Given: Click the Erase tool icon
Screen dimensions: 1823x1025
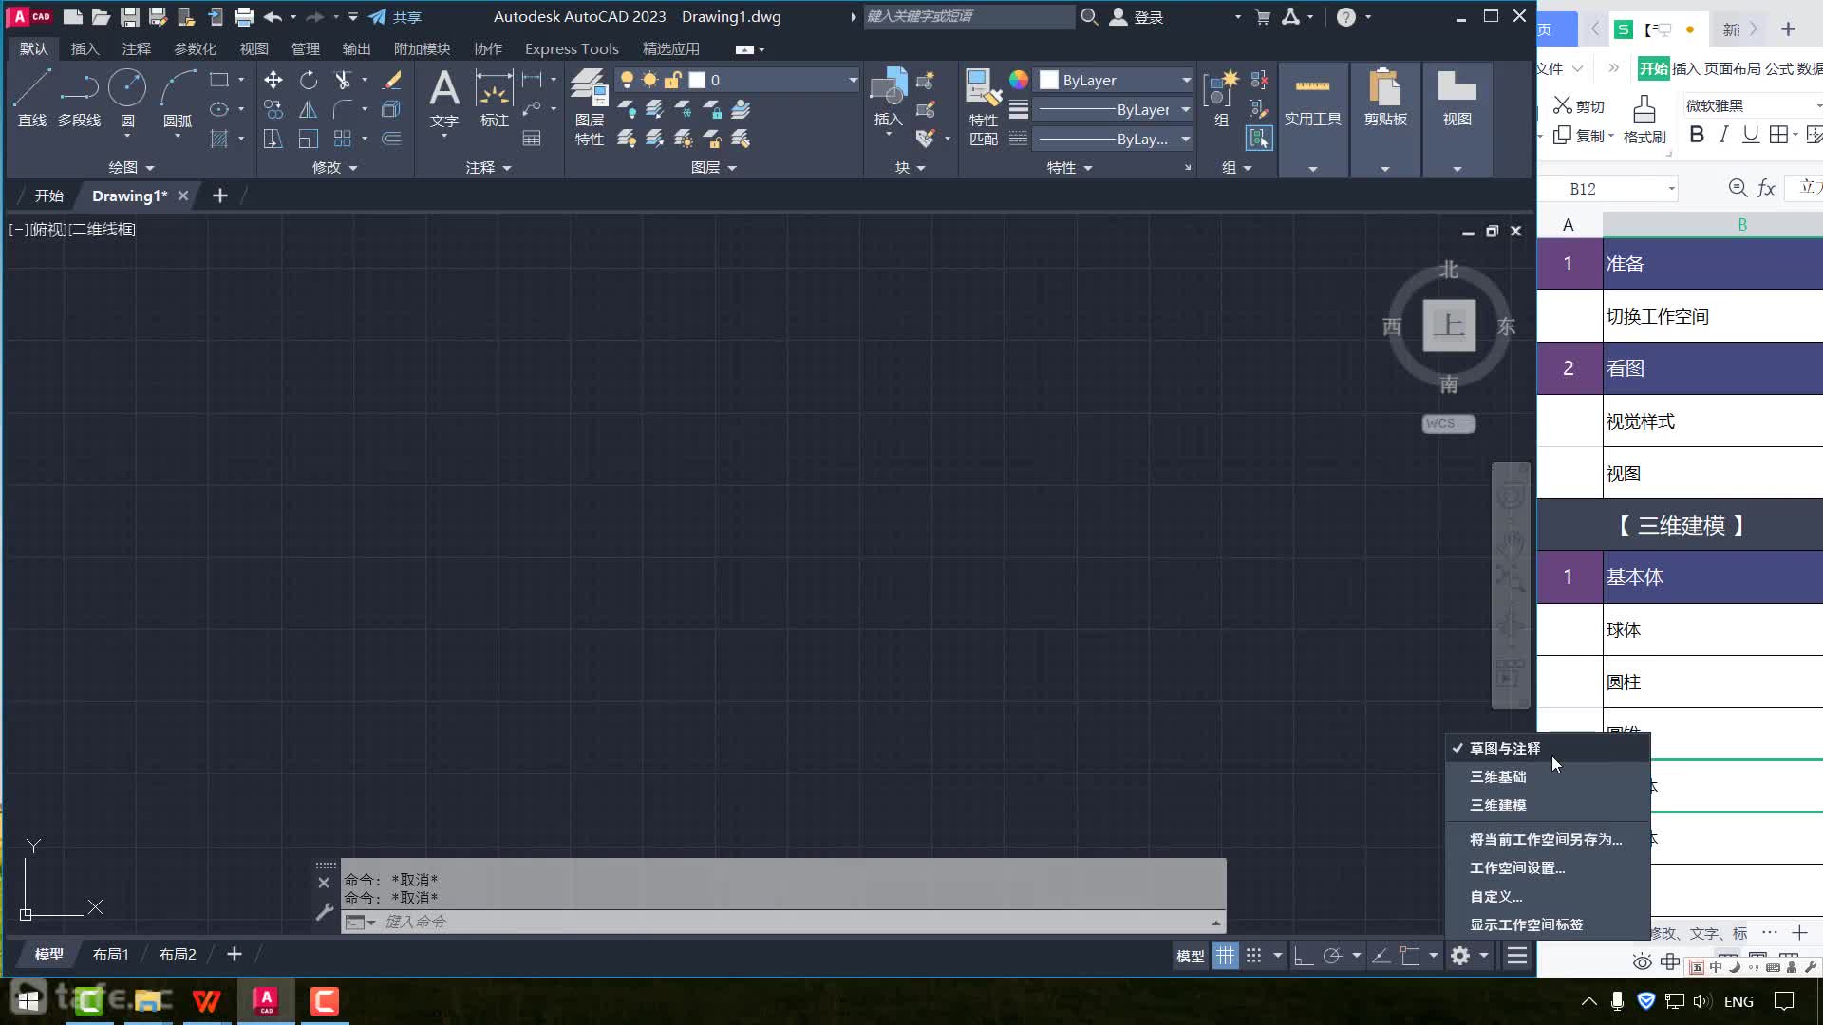Looking at the screenshot, I should [391, 80].
